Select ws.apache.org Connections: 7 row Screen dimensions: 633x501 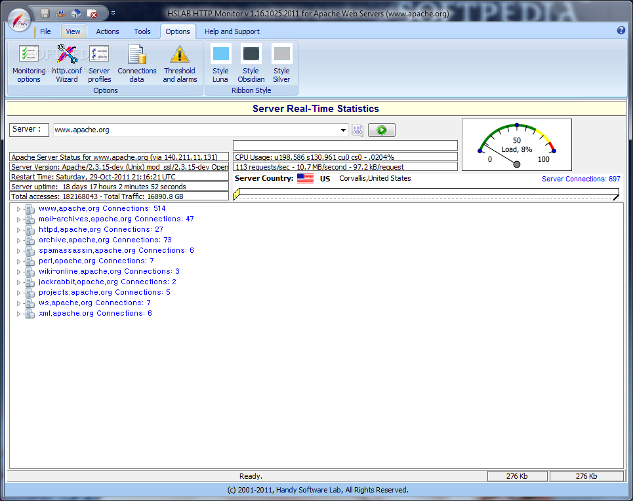point(95,303)
